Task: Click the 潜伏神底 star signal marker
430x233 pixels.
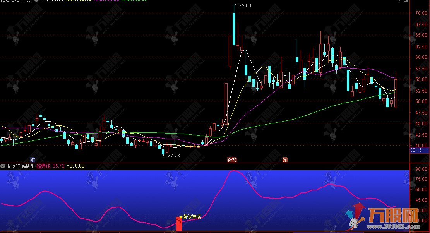Action: tap(181, 217)
